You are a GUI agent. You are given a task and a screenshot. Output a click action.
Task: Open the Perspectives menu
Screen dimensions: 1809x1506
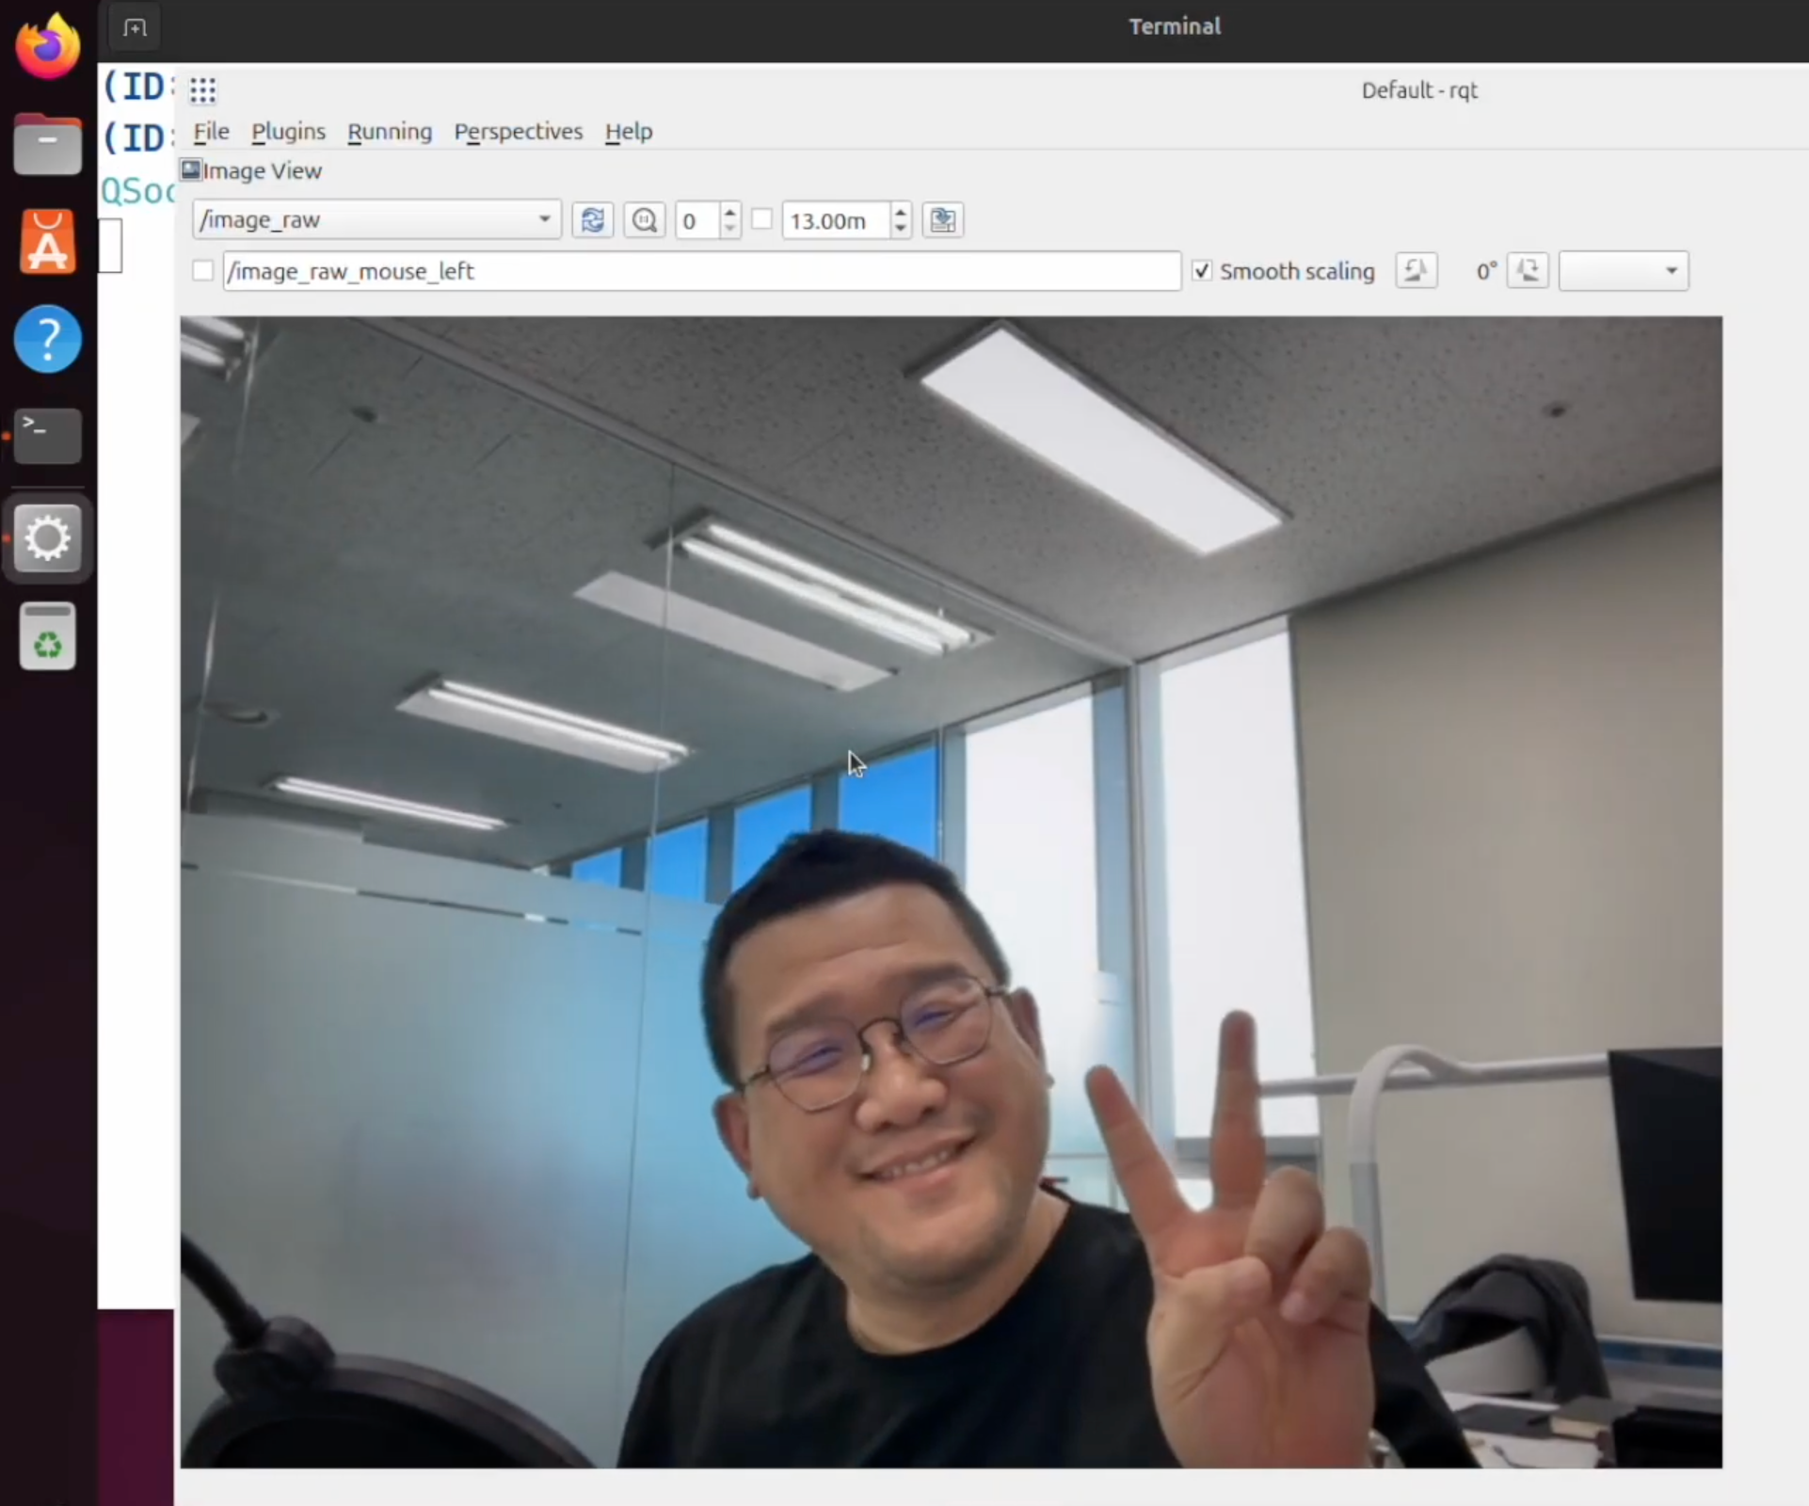(518, 132)
